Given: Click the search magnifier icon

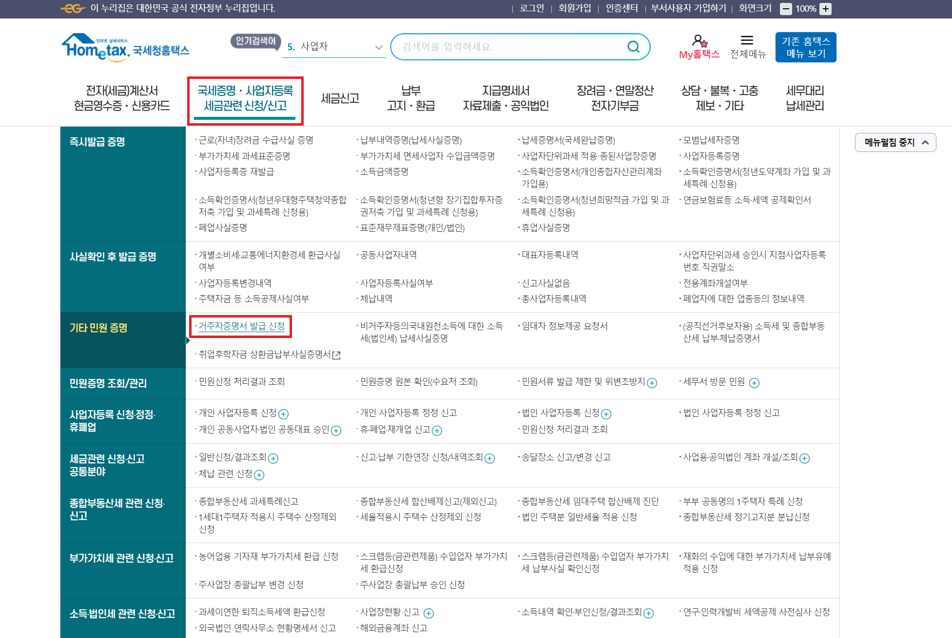Looking at the screenshot, I should (x=633, y=47).
